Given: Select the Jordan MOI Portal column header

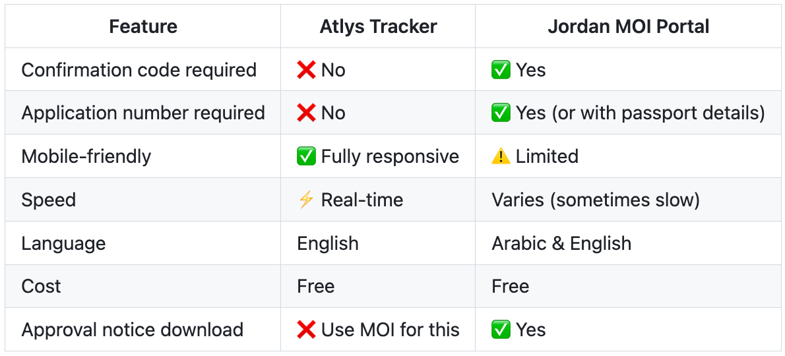Looking at the screenshot, I should coord(628,26).
